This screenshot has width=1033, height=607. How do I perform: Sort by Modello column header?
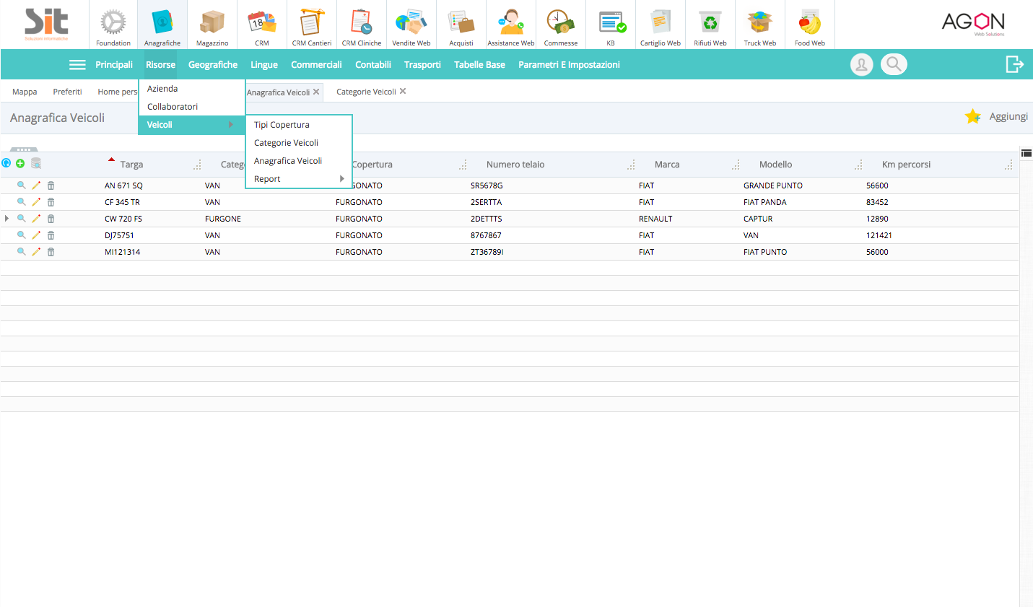pyautogui.click(x=775, y=165)
